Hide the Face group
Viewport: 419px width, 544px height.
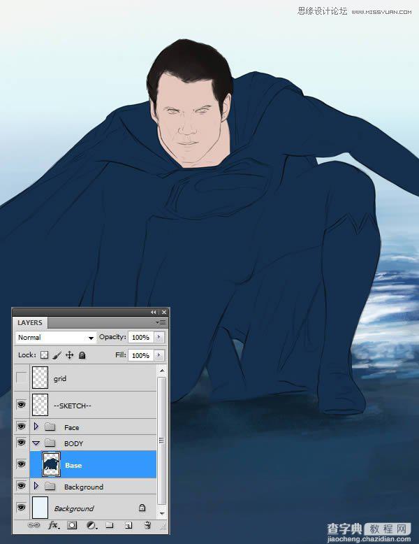[21, 427]
